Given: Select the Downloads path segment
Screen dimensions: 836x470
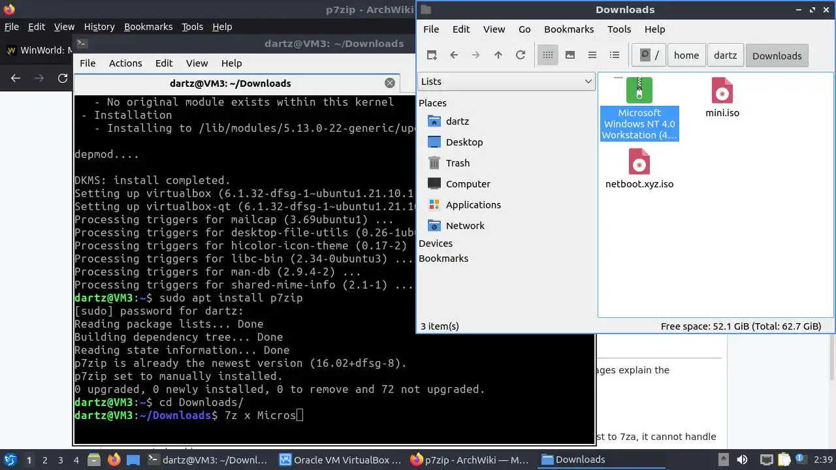Looking at the screenshot, I should tap(777, 55).
